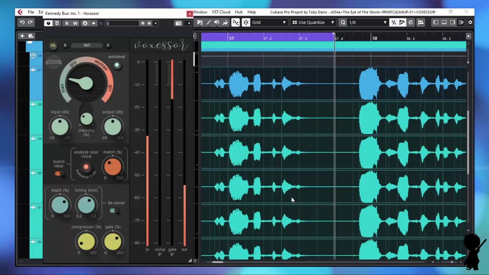489x275 pixels.
Task: Enable Write automation (W) in plugin header
Action: (x=75, y=23)
